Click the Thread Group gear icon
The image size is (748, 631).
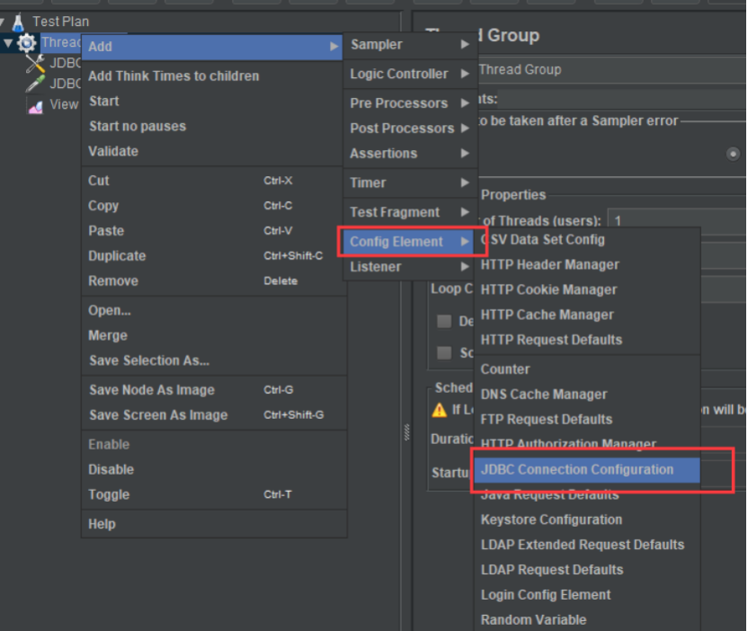(27, 43)
